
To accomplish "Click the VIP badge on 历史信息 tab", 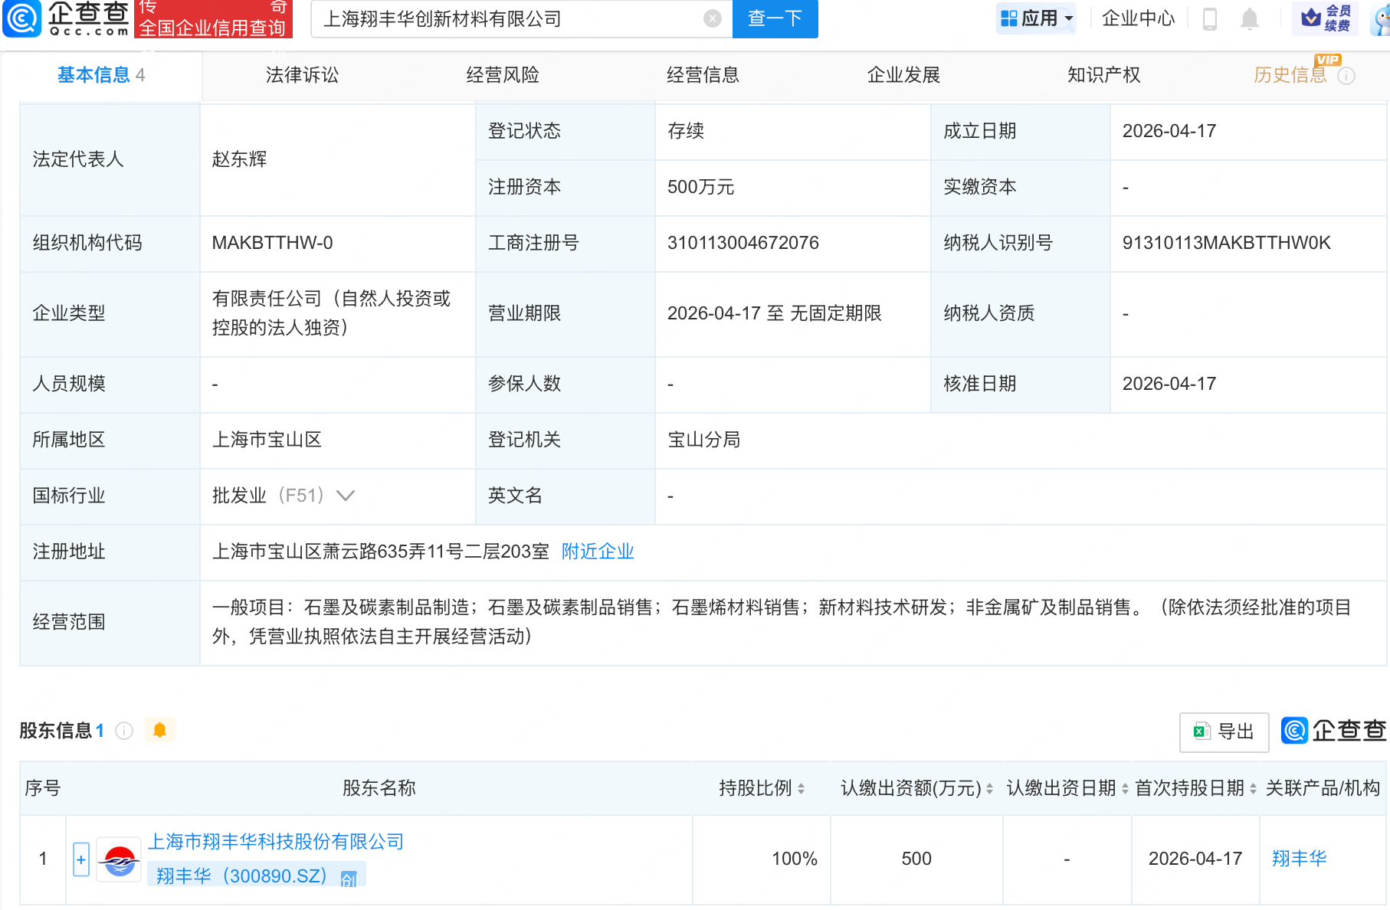I will (x=1329, y=61).
